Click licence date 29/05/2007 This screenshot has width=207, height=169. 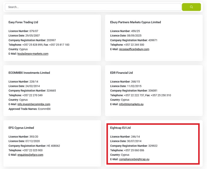33,35
